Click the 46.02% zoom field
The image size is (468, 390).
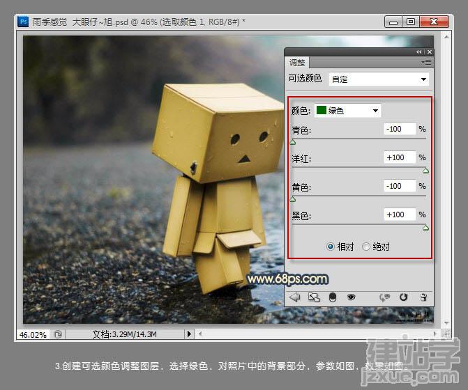[33, 334]
